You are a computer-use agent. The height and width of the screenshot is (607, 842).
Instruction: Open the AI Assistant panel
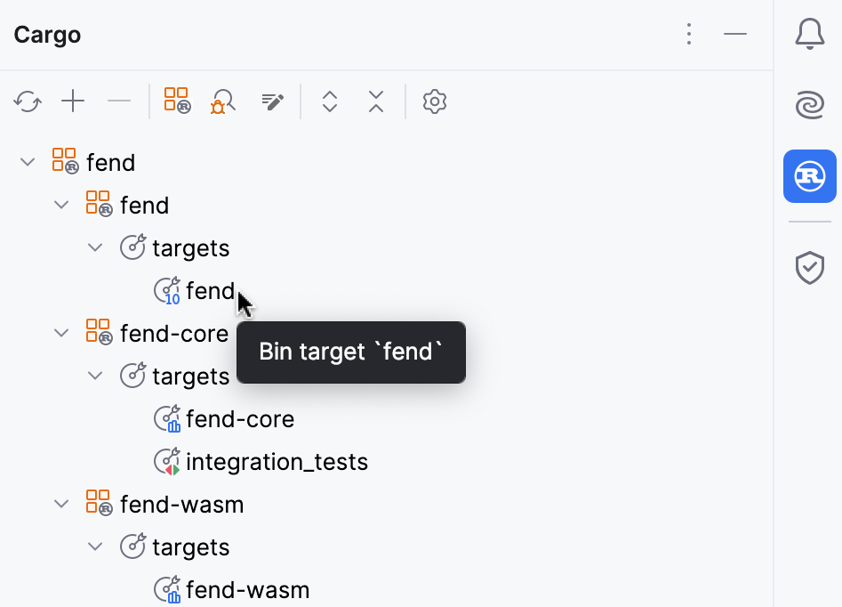[x=809, y=105]
